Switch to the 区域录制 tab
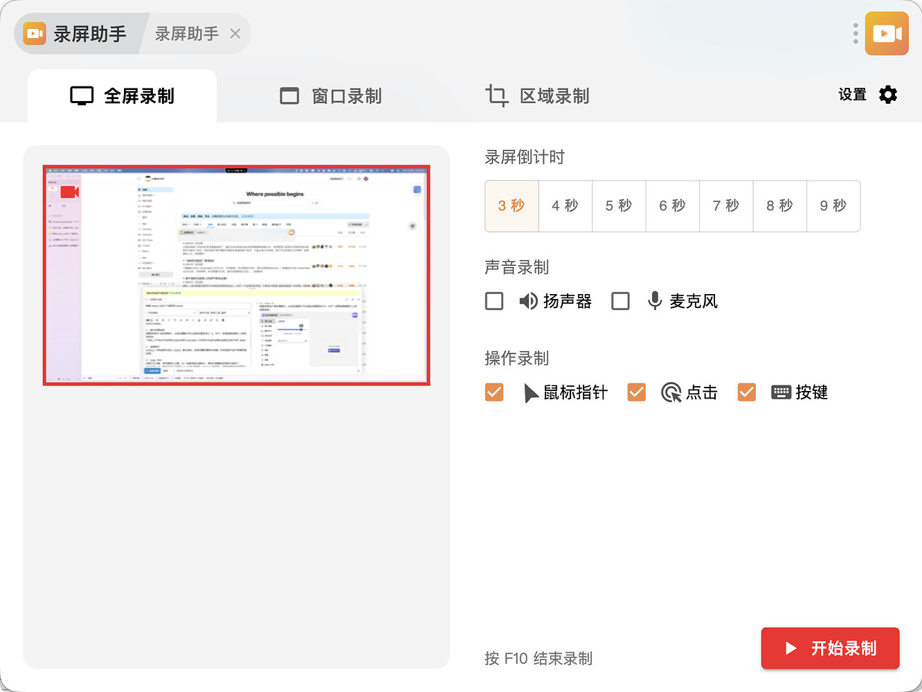This screenshot has height=692, width=922. (x=538, y=96)
